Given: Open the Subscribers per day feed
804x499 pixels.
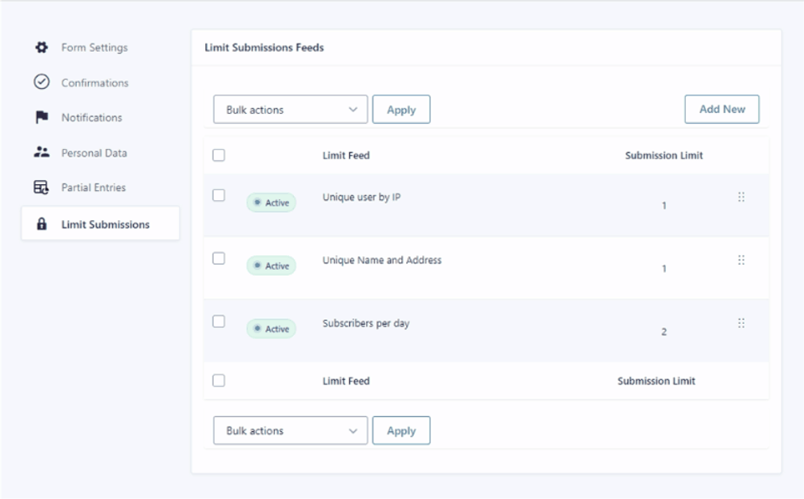Looking at the screenshot, I should [366, 323].
